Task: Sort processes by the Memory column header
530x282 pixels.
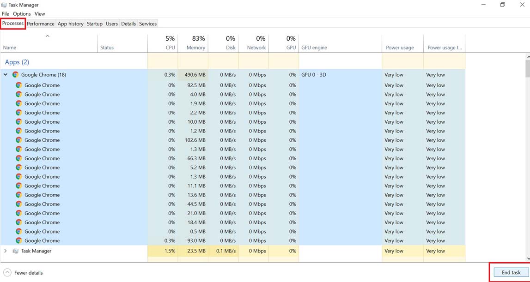Action: [193, 43]
